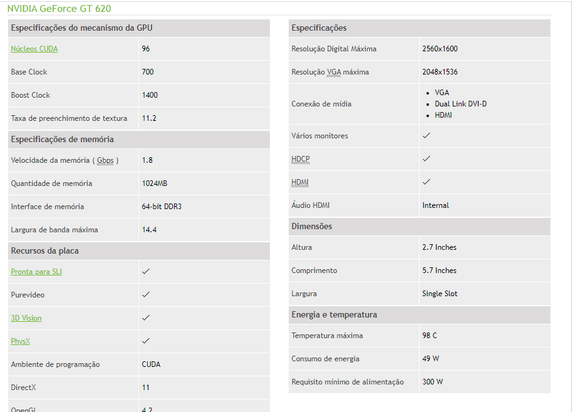Click the underlined HDMI abbreviation label
Image resolution: width=573 pixels, height=412 pixels.
pyautogui.click(x=300, y=182)
